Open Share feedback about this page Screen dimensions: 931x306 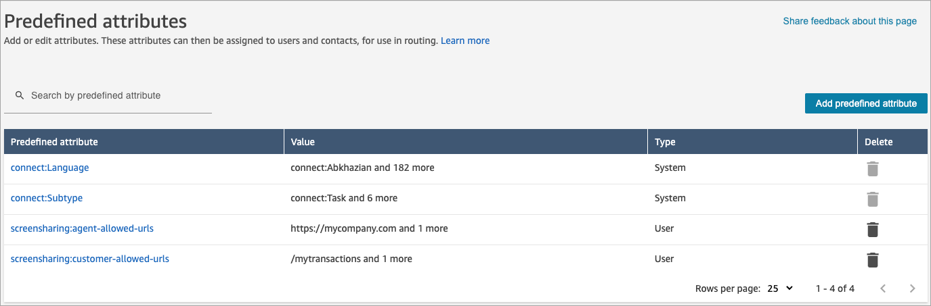pos(850,21)
